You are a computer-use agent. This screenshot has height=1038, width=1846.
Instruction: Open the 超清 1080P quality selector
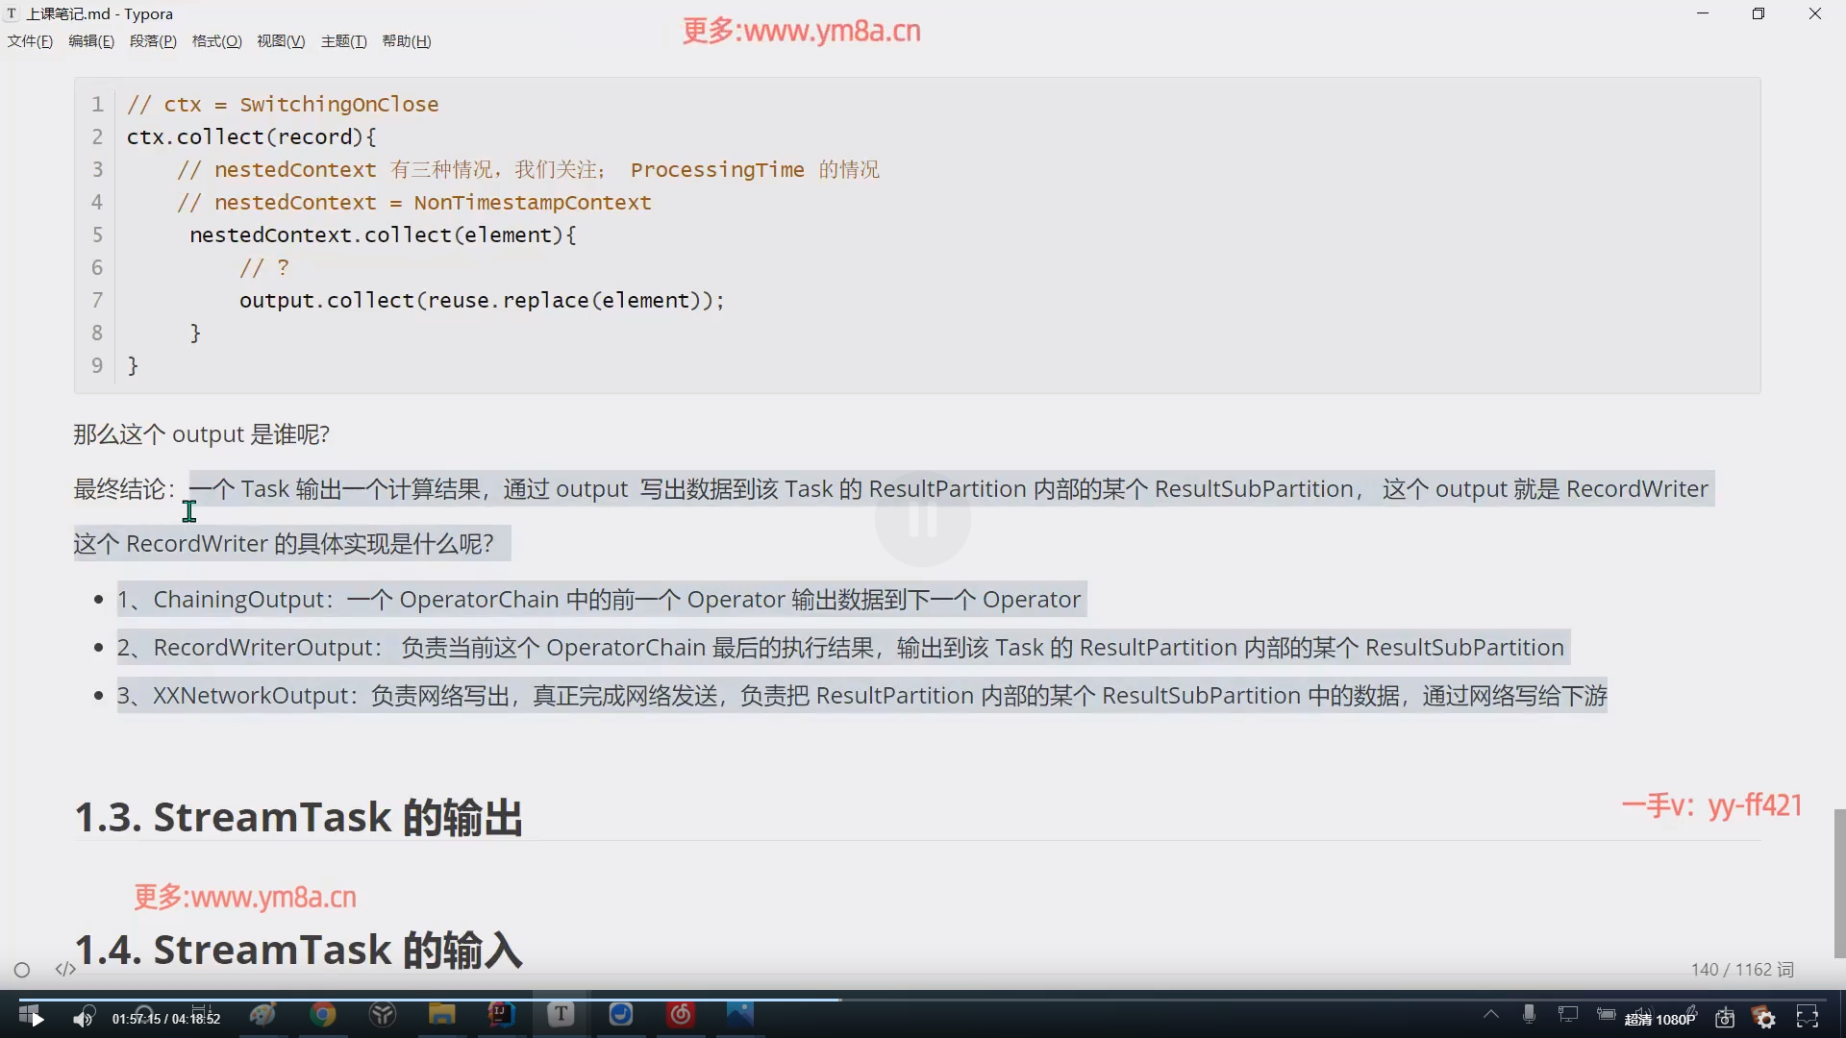(1659, 1019)
